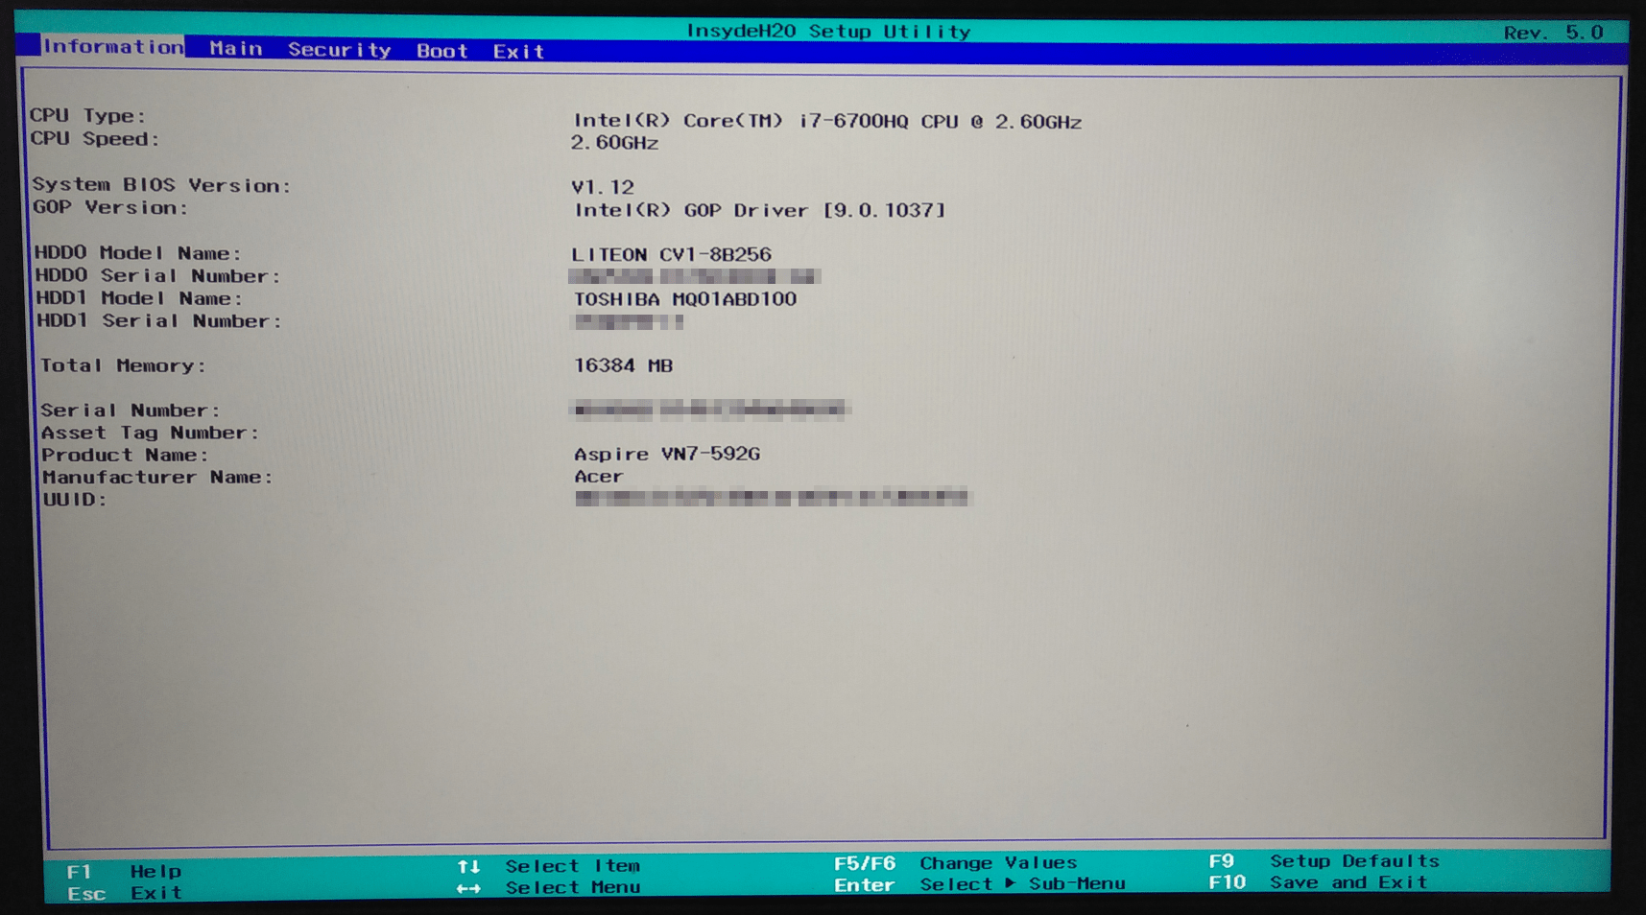The height and width of the screenshot is (915, 1646).
Task: Click the Select Item footer text
Action: point(573,866)
